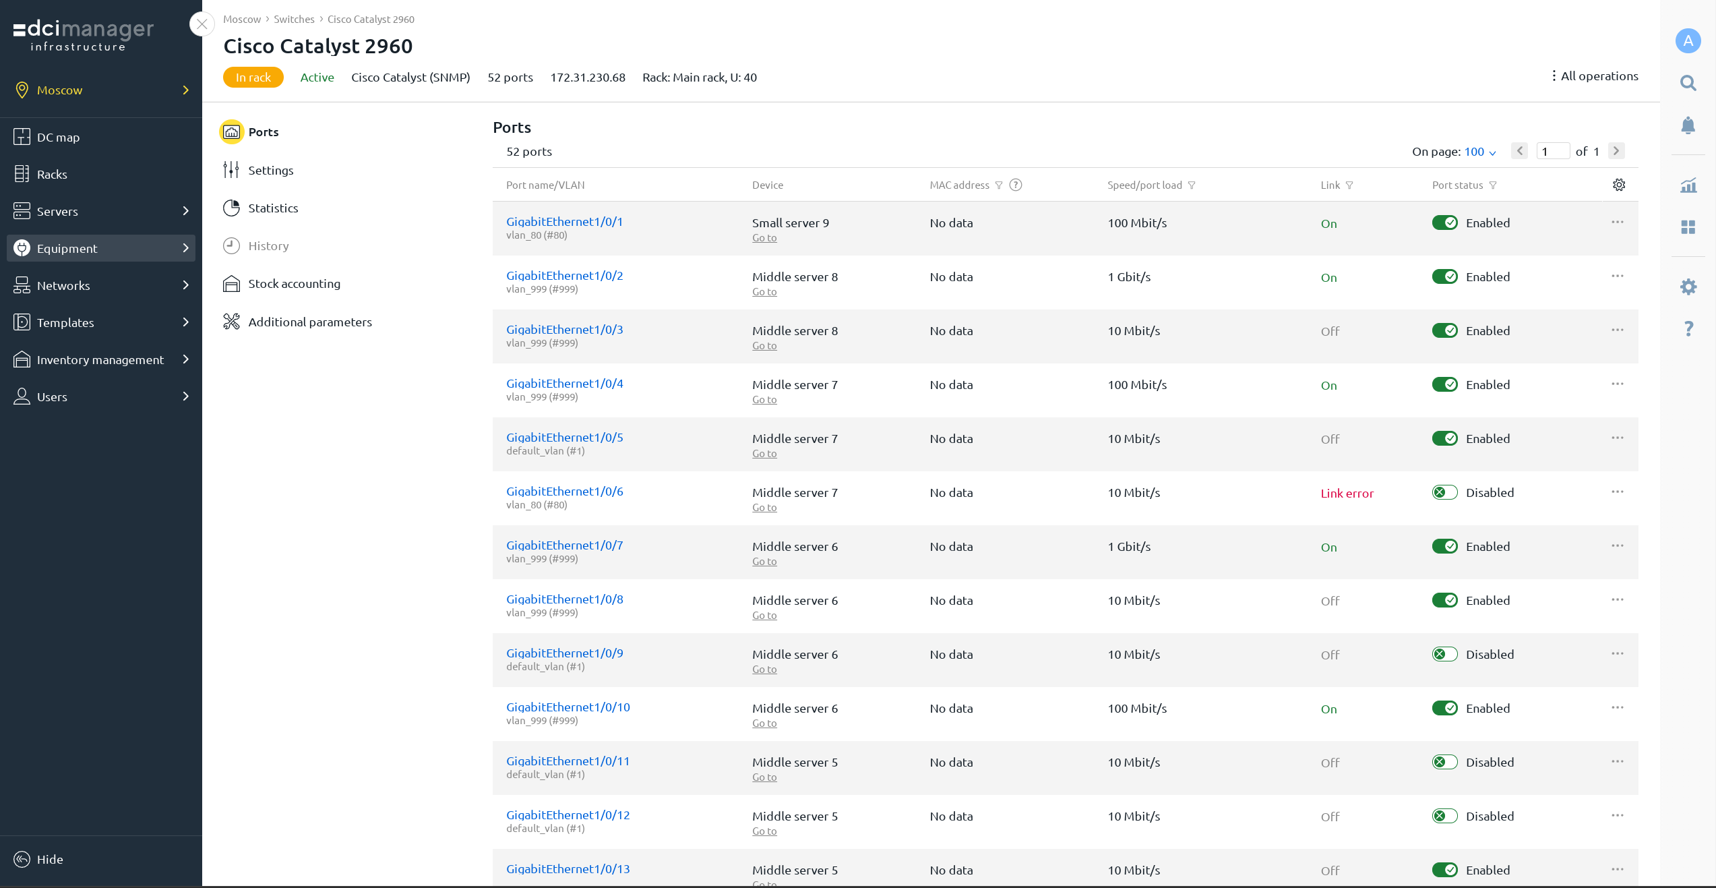Enable port GigabitEthernet1/0/9 toggle
1716x888 pixels.
(1444, 654)
